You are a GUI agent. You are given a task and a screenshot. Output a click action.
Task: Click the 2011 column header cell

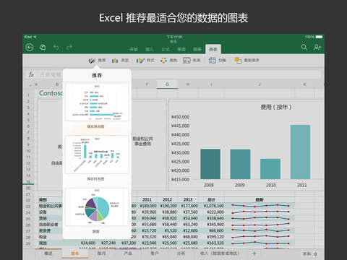(147, 199)
